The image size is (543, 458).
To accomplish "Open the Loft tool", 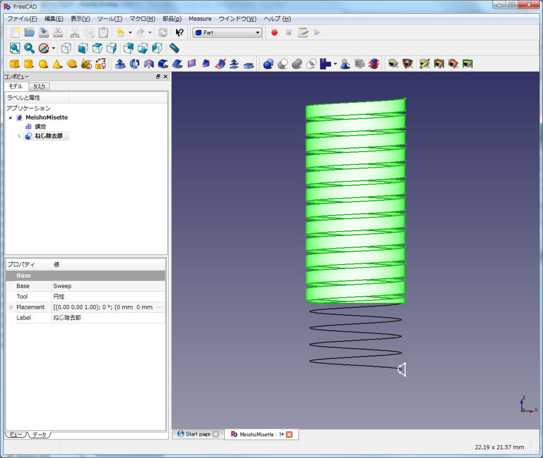I will tap(206, 64).
